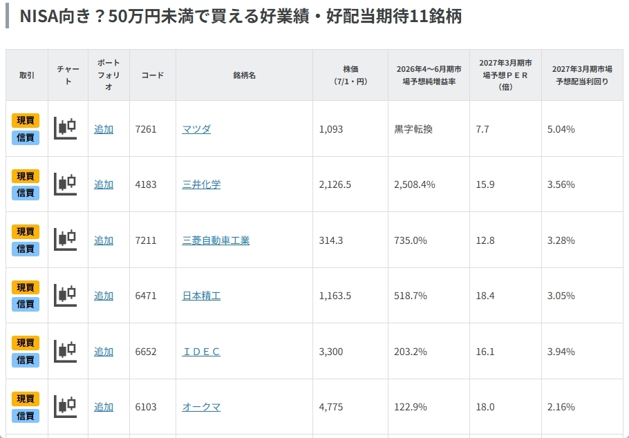629x438 pixels.
Task: Click the 信買 button for オークマ
Action: coord(26,416)
